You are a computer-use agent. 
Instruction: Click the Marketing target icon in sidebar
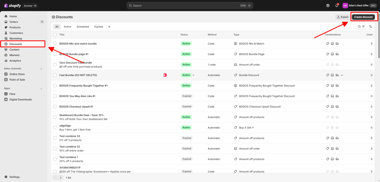pos(6,39)
